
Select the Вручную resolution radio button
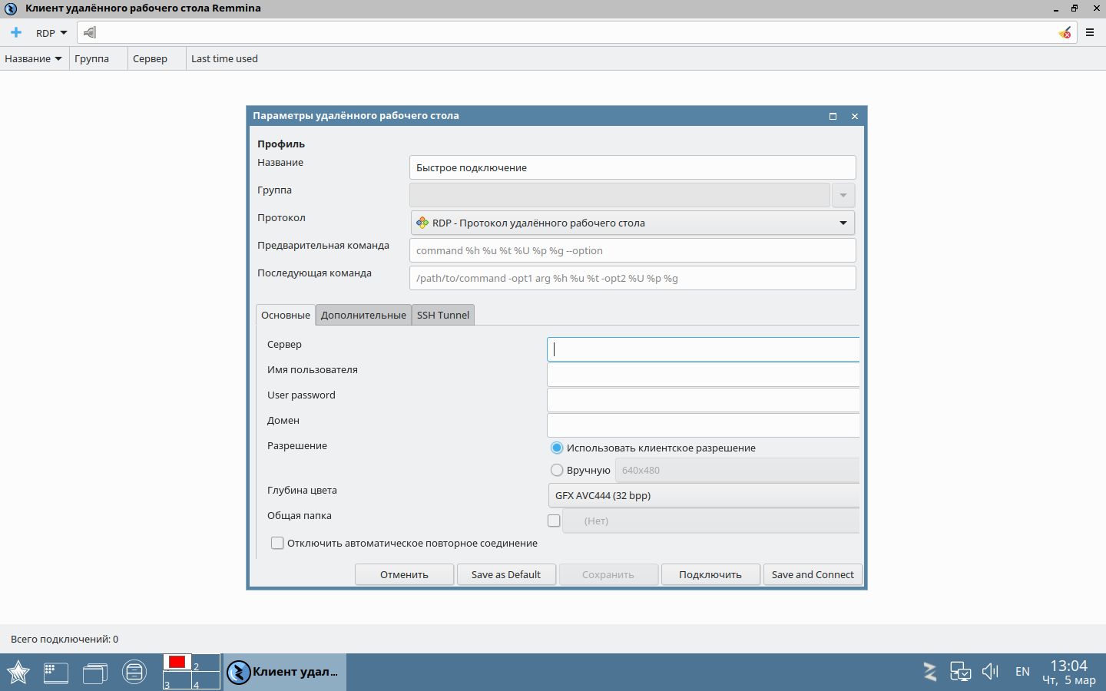557,470
